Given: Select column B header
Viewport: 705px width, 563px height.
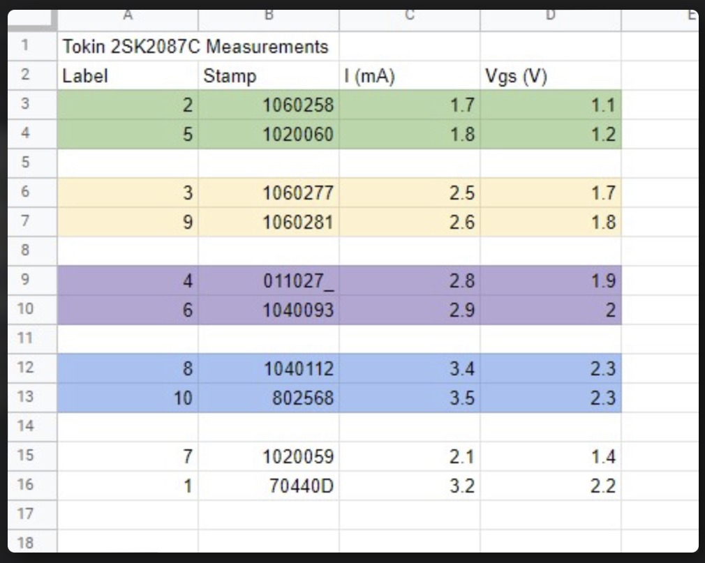Looking at the screenshot, I should tap(269, 20).
